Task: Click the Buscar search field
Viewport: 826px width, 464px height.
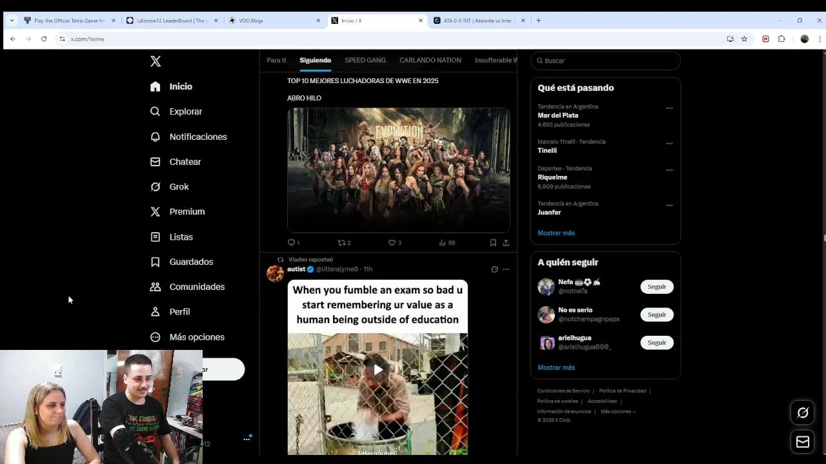Action: (x=605, y=61)
